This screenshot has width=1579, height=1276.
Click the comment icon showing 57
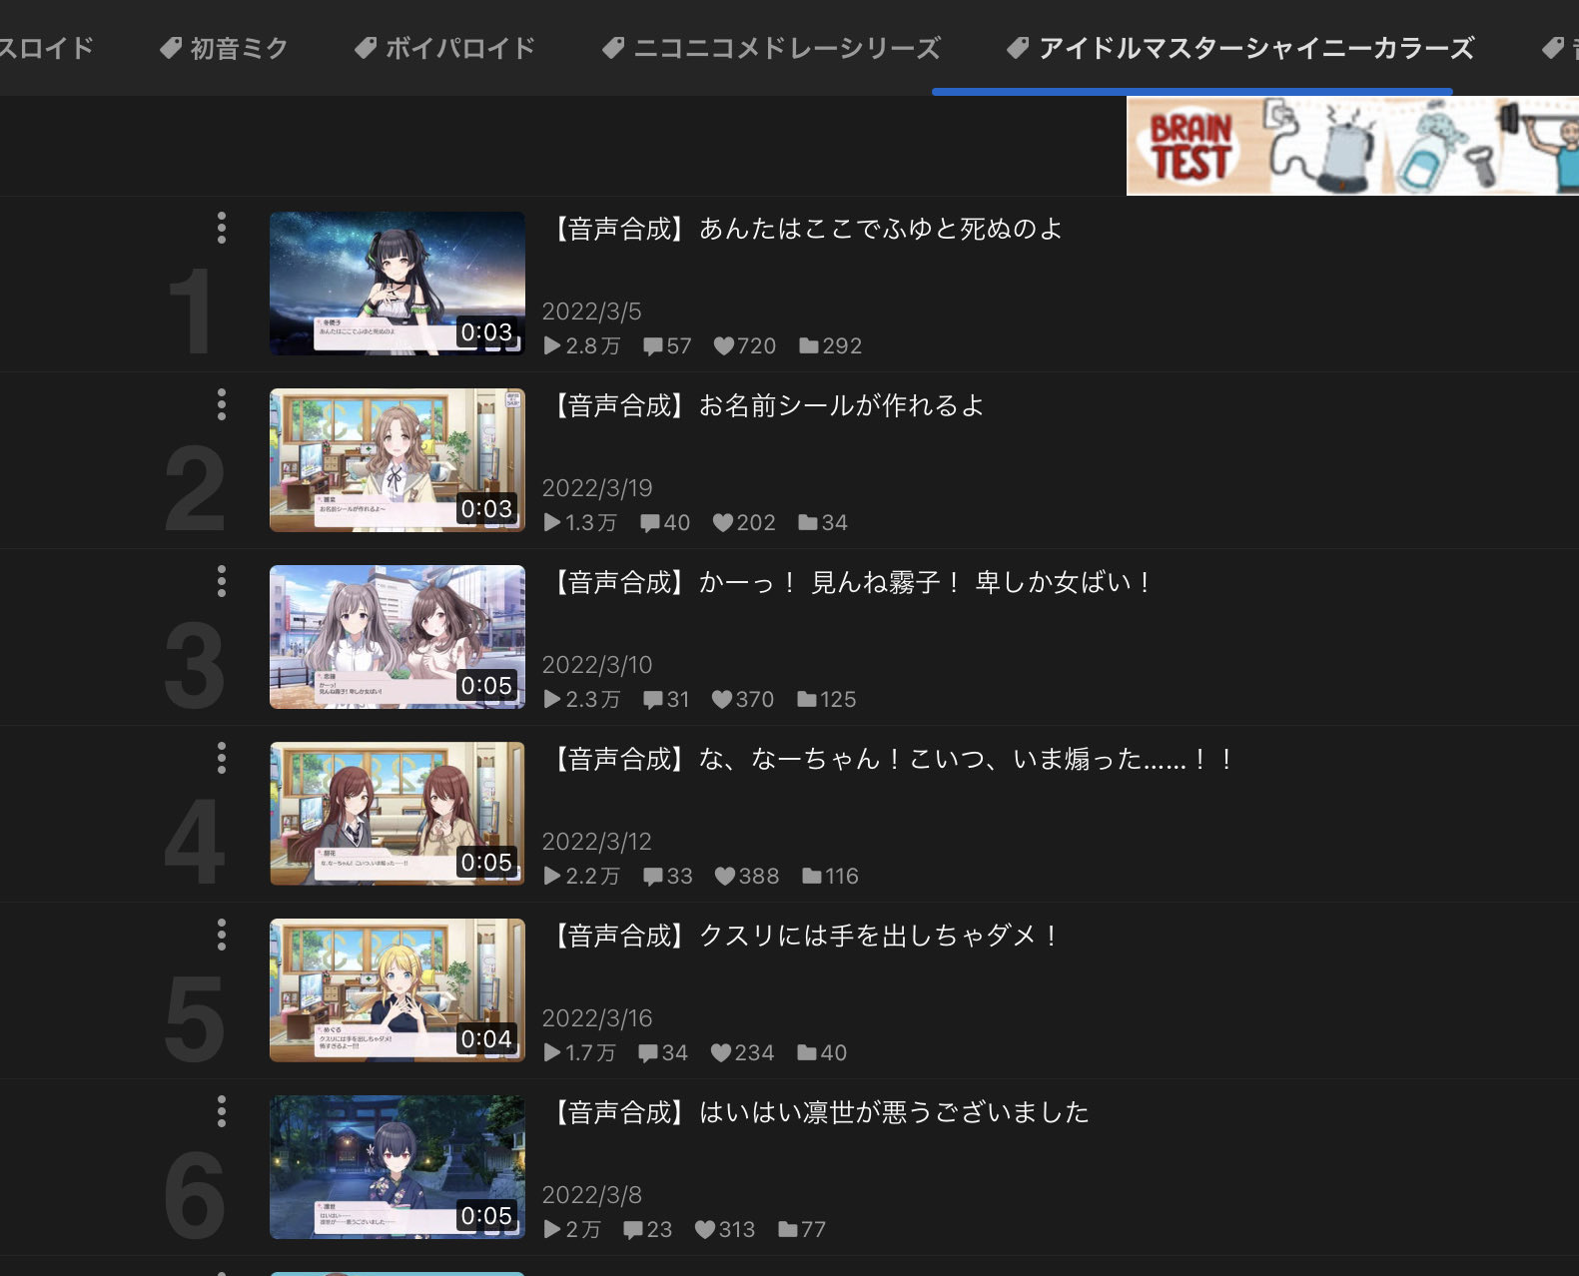(653, 345)
